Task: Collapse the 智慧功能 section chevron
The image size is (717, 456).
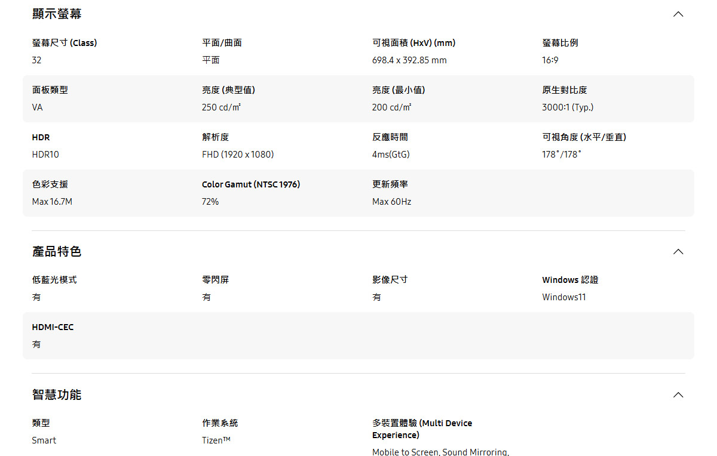Action: [678, 394]
